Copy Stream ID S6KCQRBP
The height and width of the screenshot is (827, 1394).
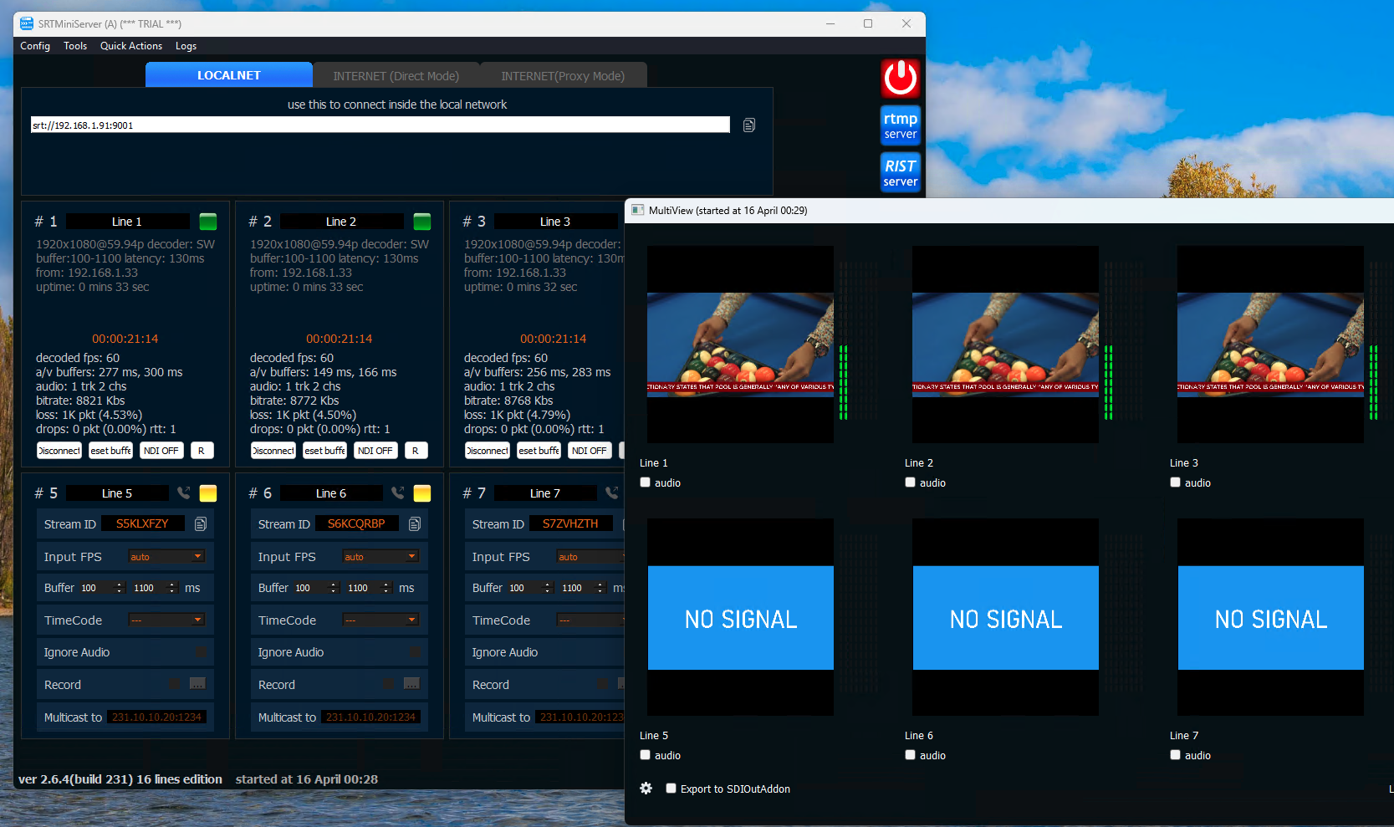[415, 524]
